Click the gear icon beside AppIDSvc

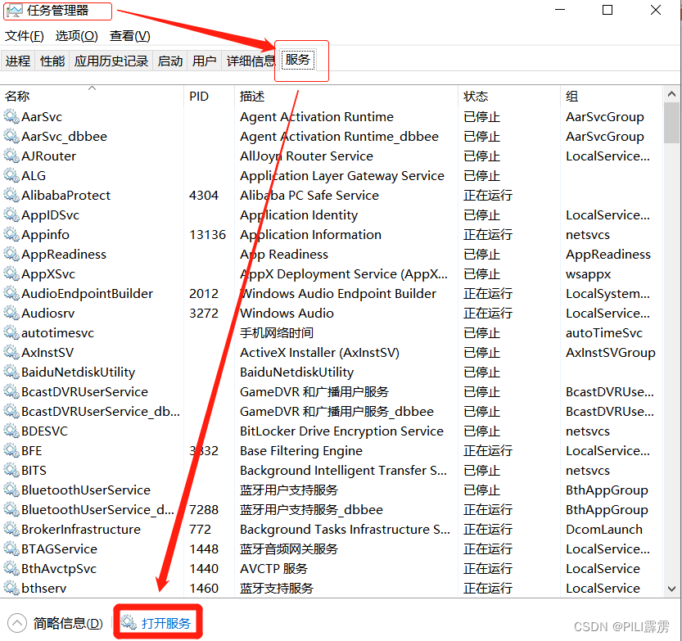11,214
